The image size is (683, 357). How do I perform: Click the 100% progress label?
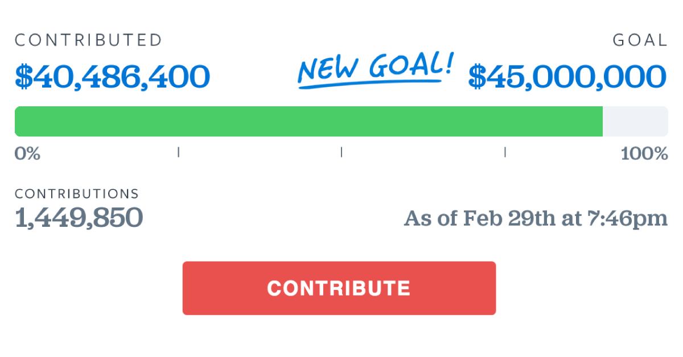(644, 153)
